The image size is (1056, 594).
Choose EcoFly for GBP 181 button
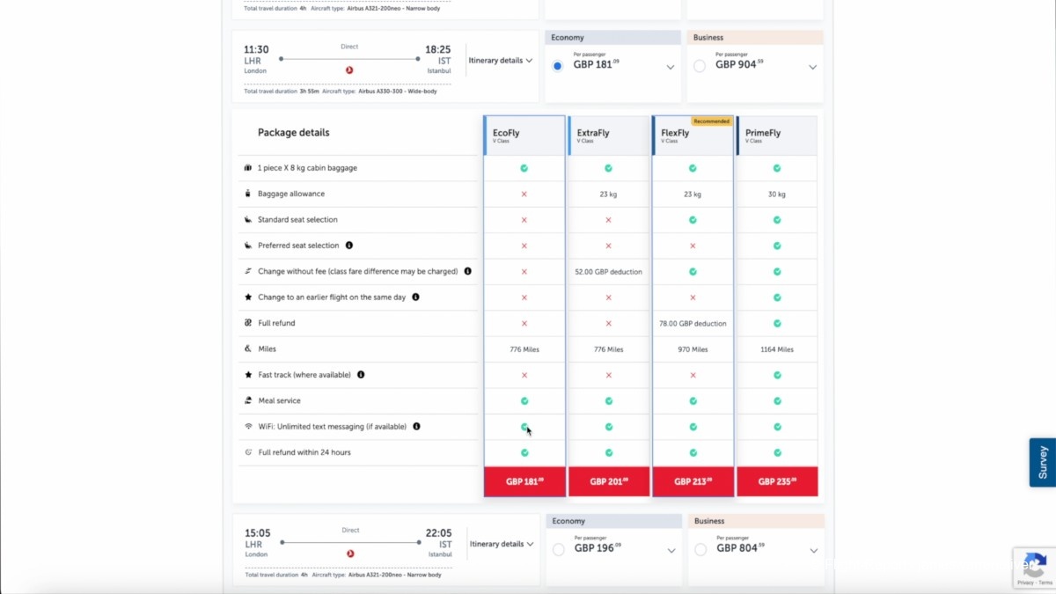pyautogui.click(x=524, y=482)
